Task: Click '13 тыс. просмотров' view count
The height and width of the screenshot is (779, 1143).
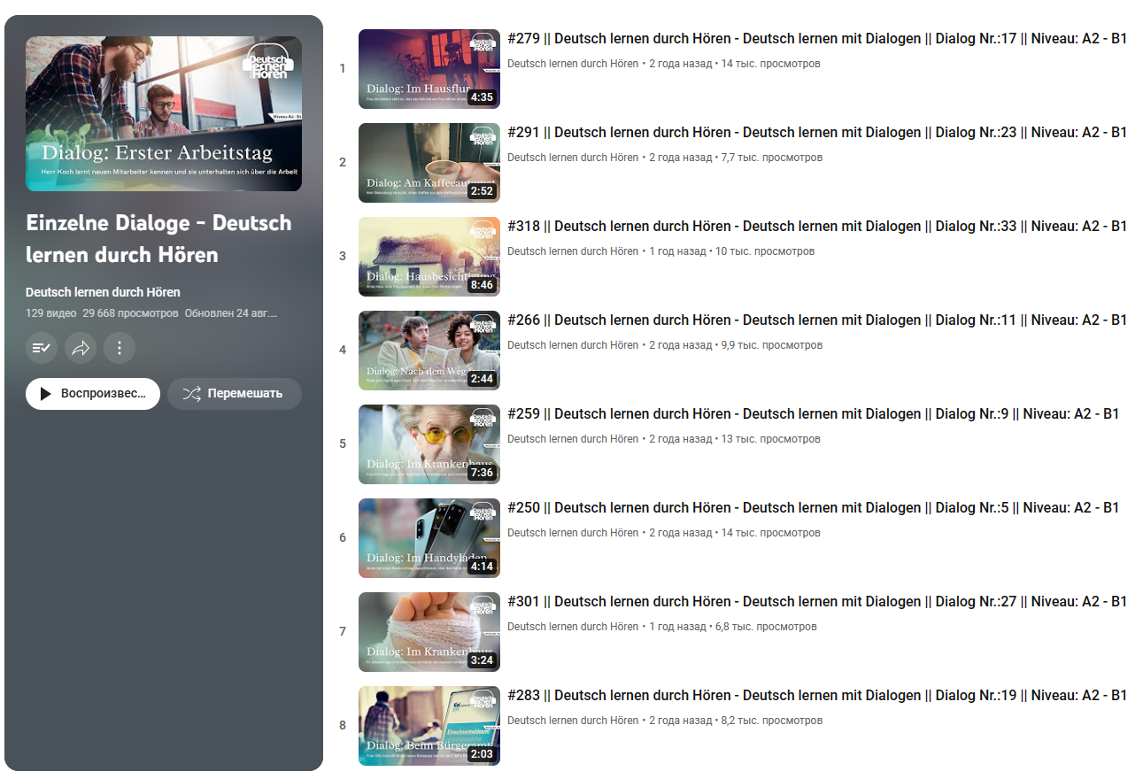Action: (771, 439)
